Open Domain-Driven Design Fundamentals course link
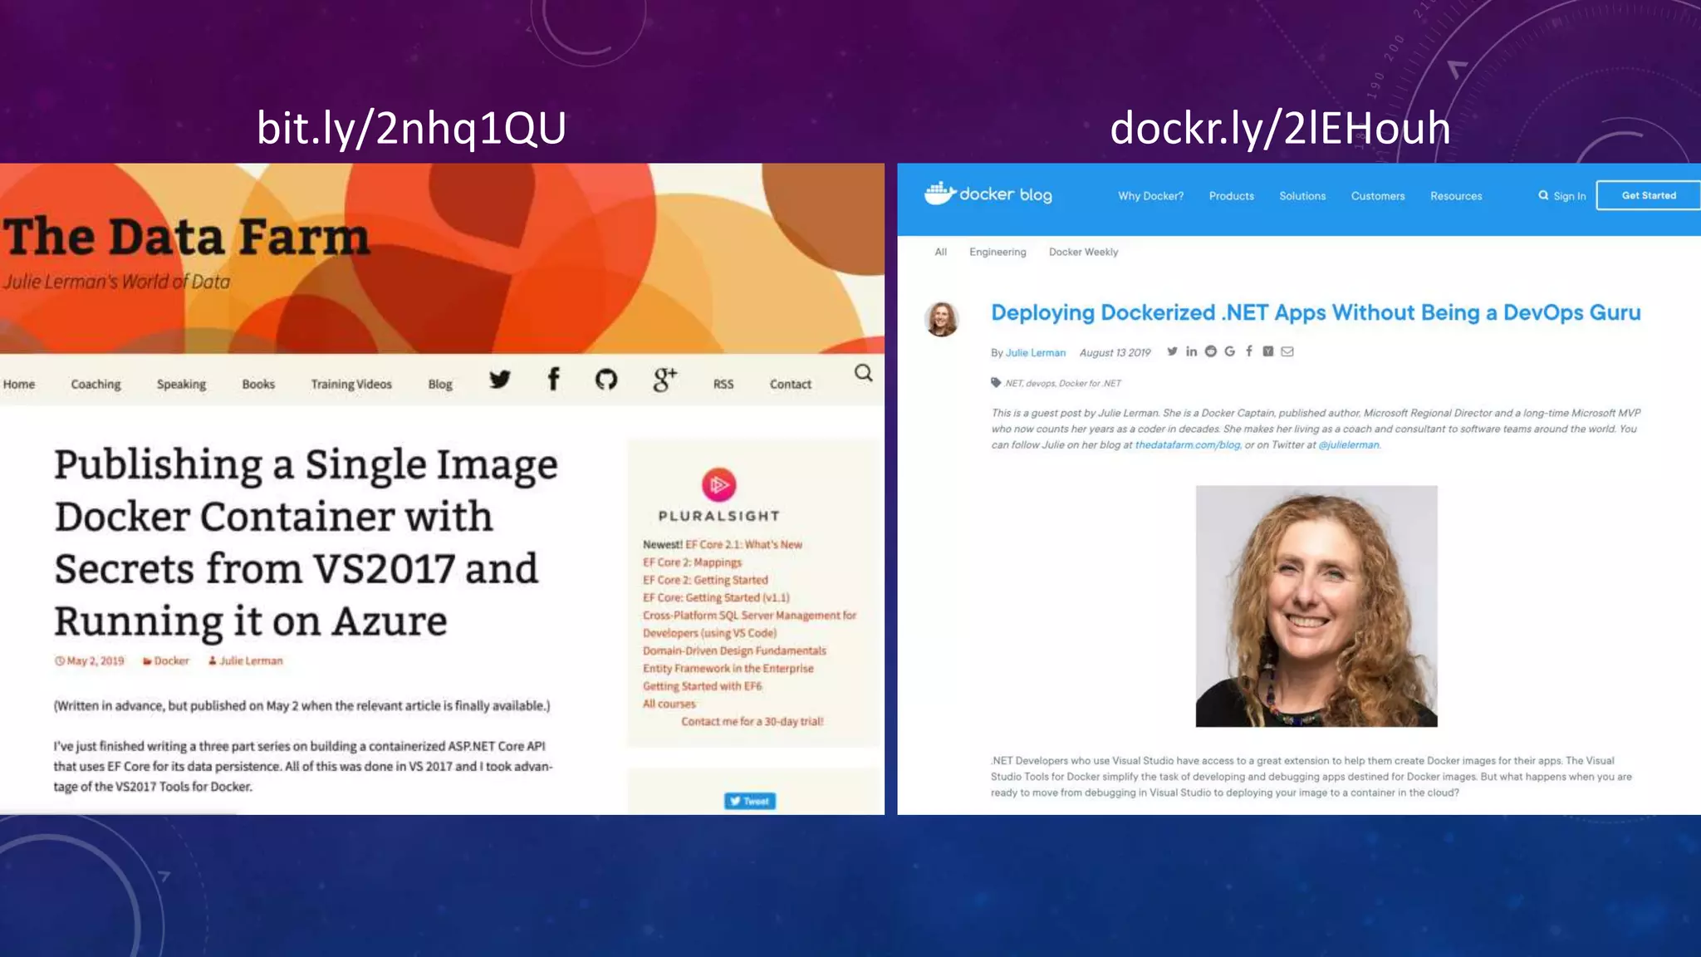1701x957 pixels. coord(734,650)
